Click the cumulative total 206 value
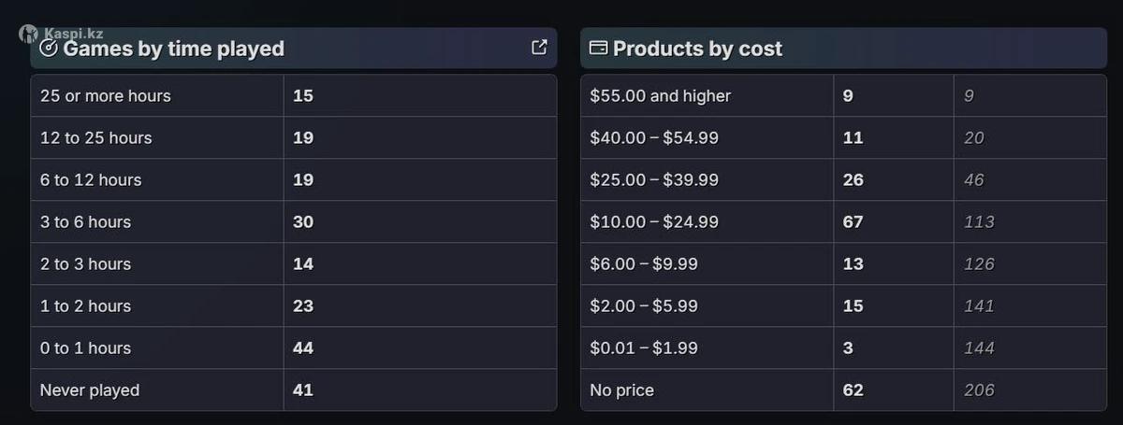1123x425 pixels. point(979,390)
